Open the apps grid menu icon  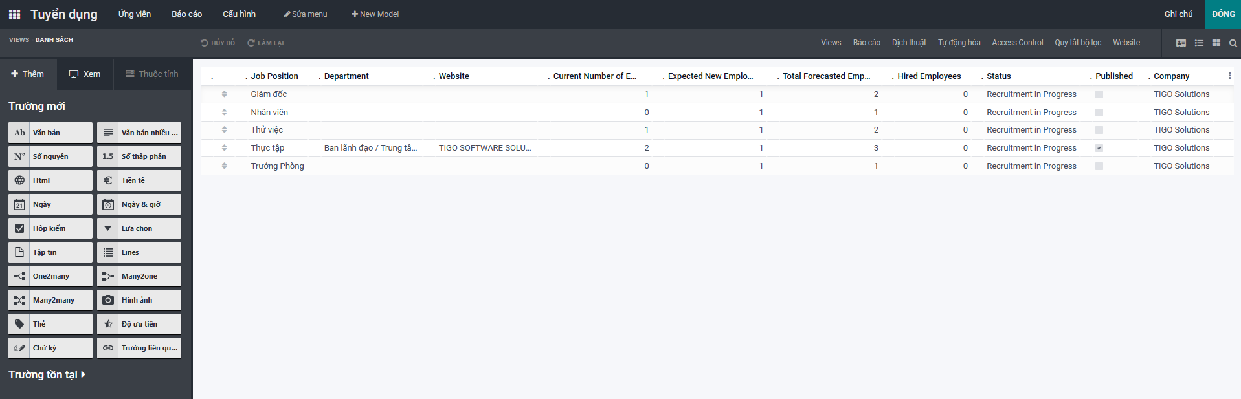point(14,14)
